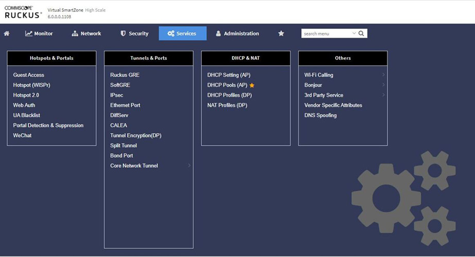Expand the 3rd Party Service submenu
475x257 pixels.
coord(383,95)
